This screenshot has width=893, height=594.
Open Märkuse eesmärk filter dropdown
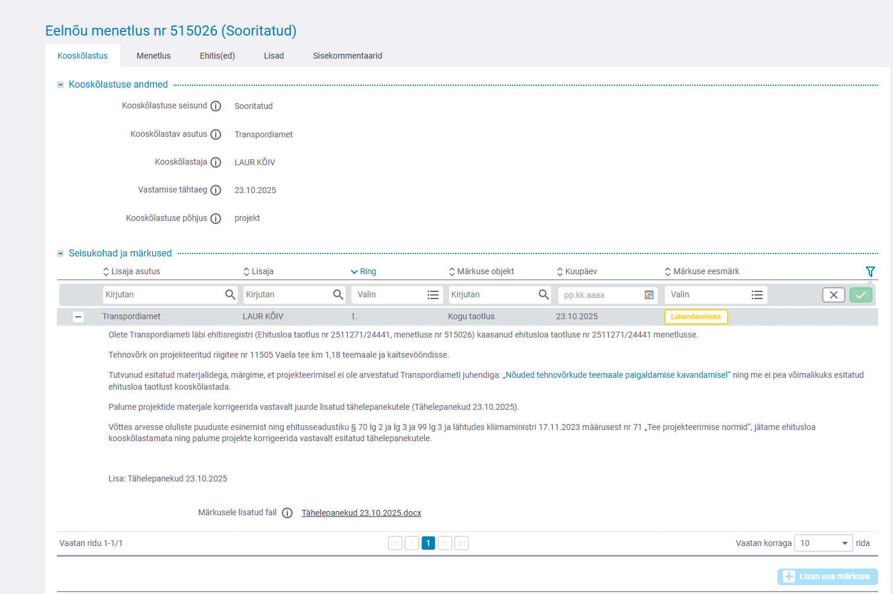click(757, 295)
